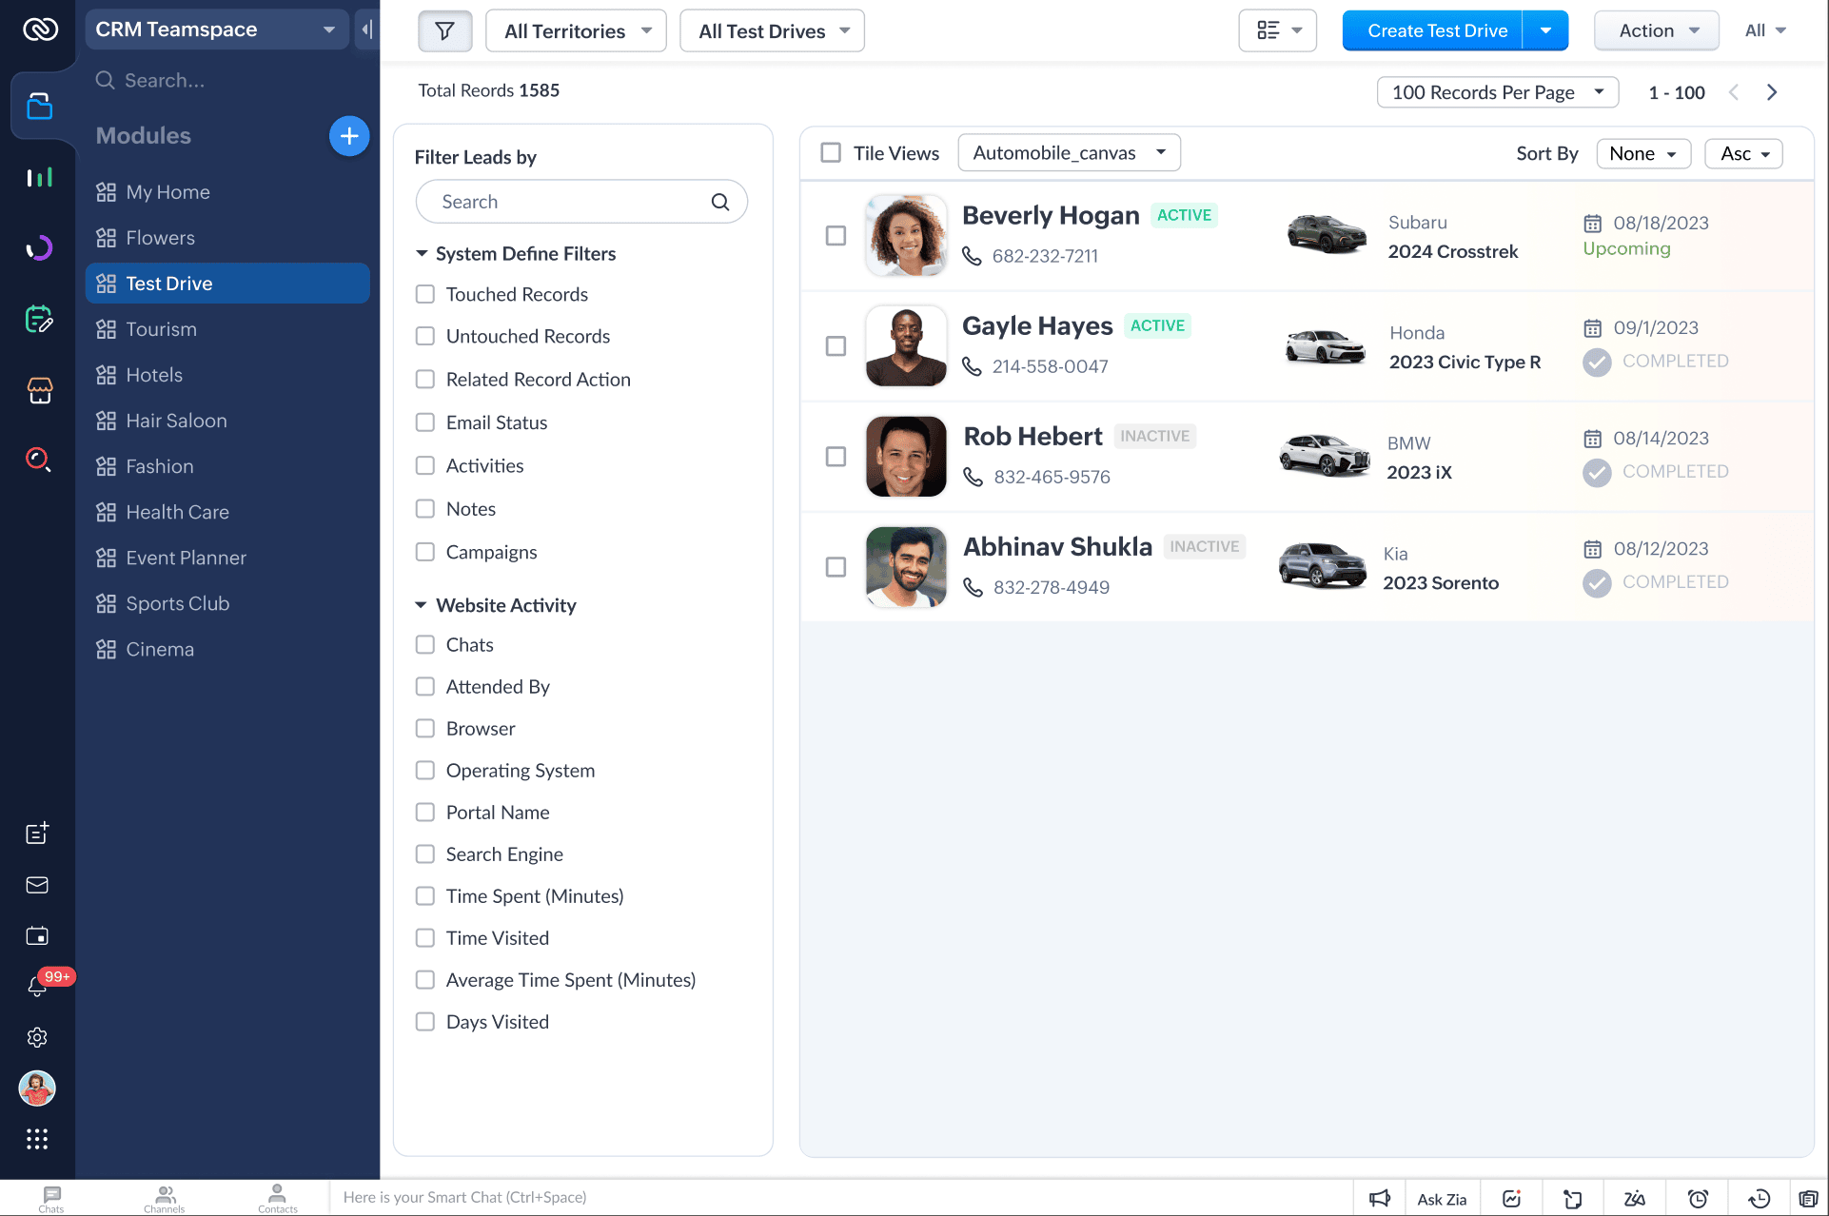Open Rob Hebert's record
This screenshot has height=1216, width=1829.
click(x=1032, y=436)
